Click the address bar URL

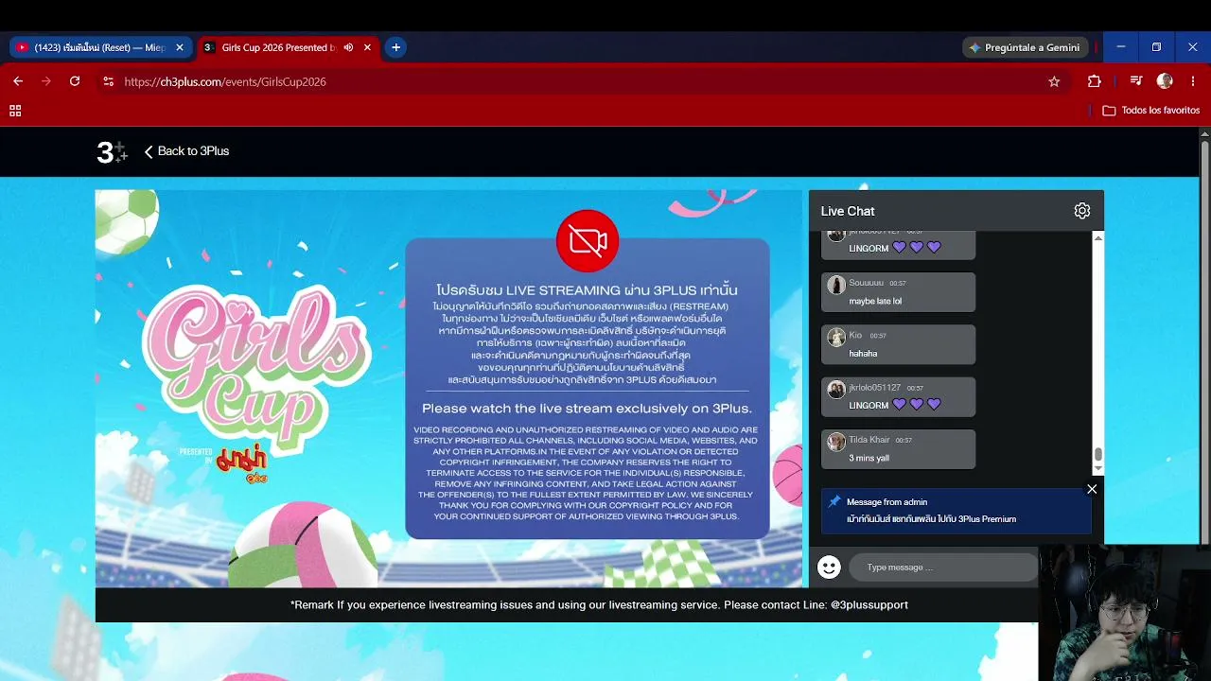click(225, 82)
